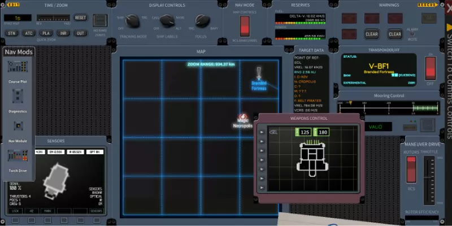Image resolution: width=452 pixels, height=226 pixels.
Task: Open the Diagnostics nav mod
Action: click(18, 96)
